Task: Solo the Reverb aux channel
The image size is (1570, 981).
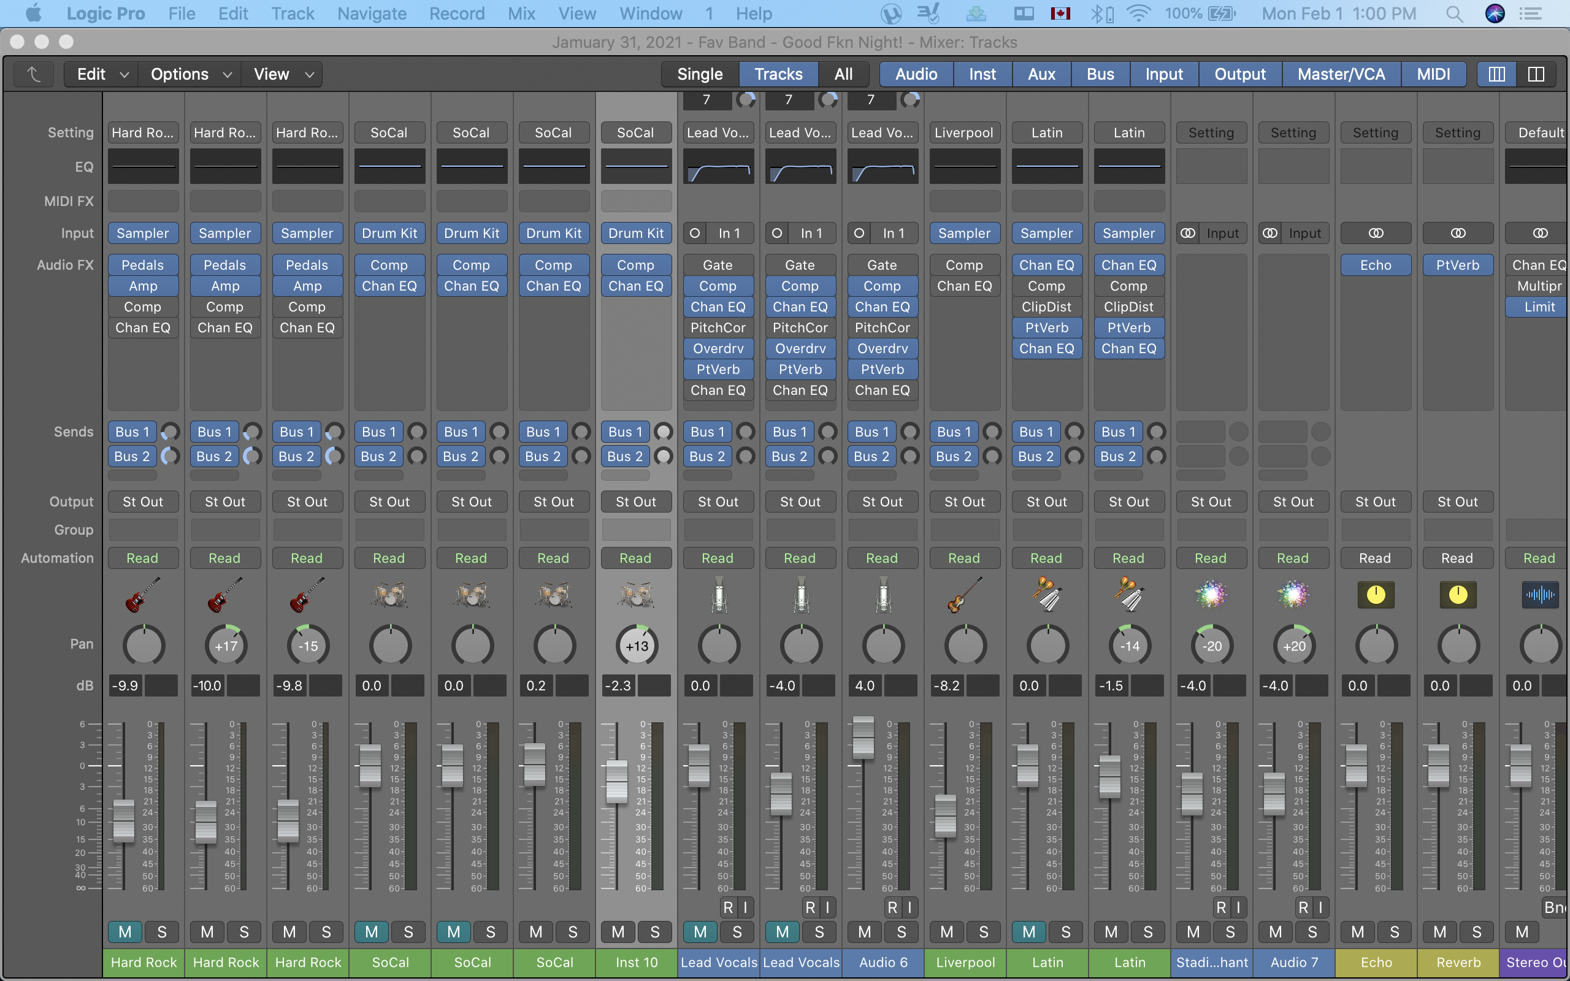Action: pyautogui.click(x=1477, y=933)
